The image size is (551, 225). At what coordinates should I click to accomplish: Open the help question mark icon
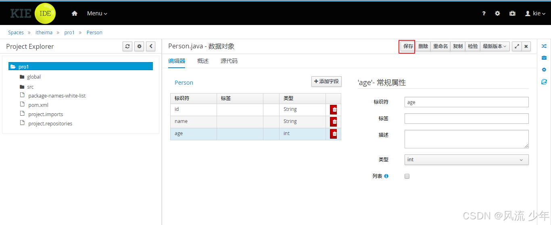pos(484,13)
